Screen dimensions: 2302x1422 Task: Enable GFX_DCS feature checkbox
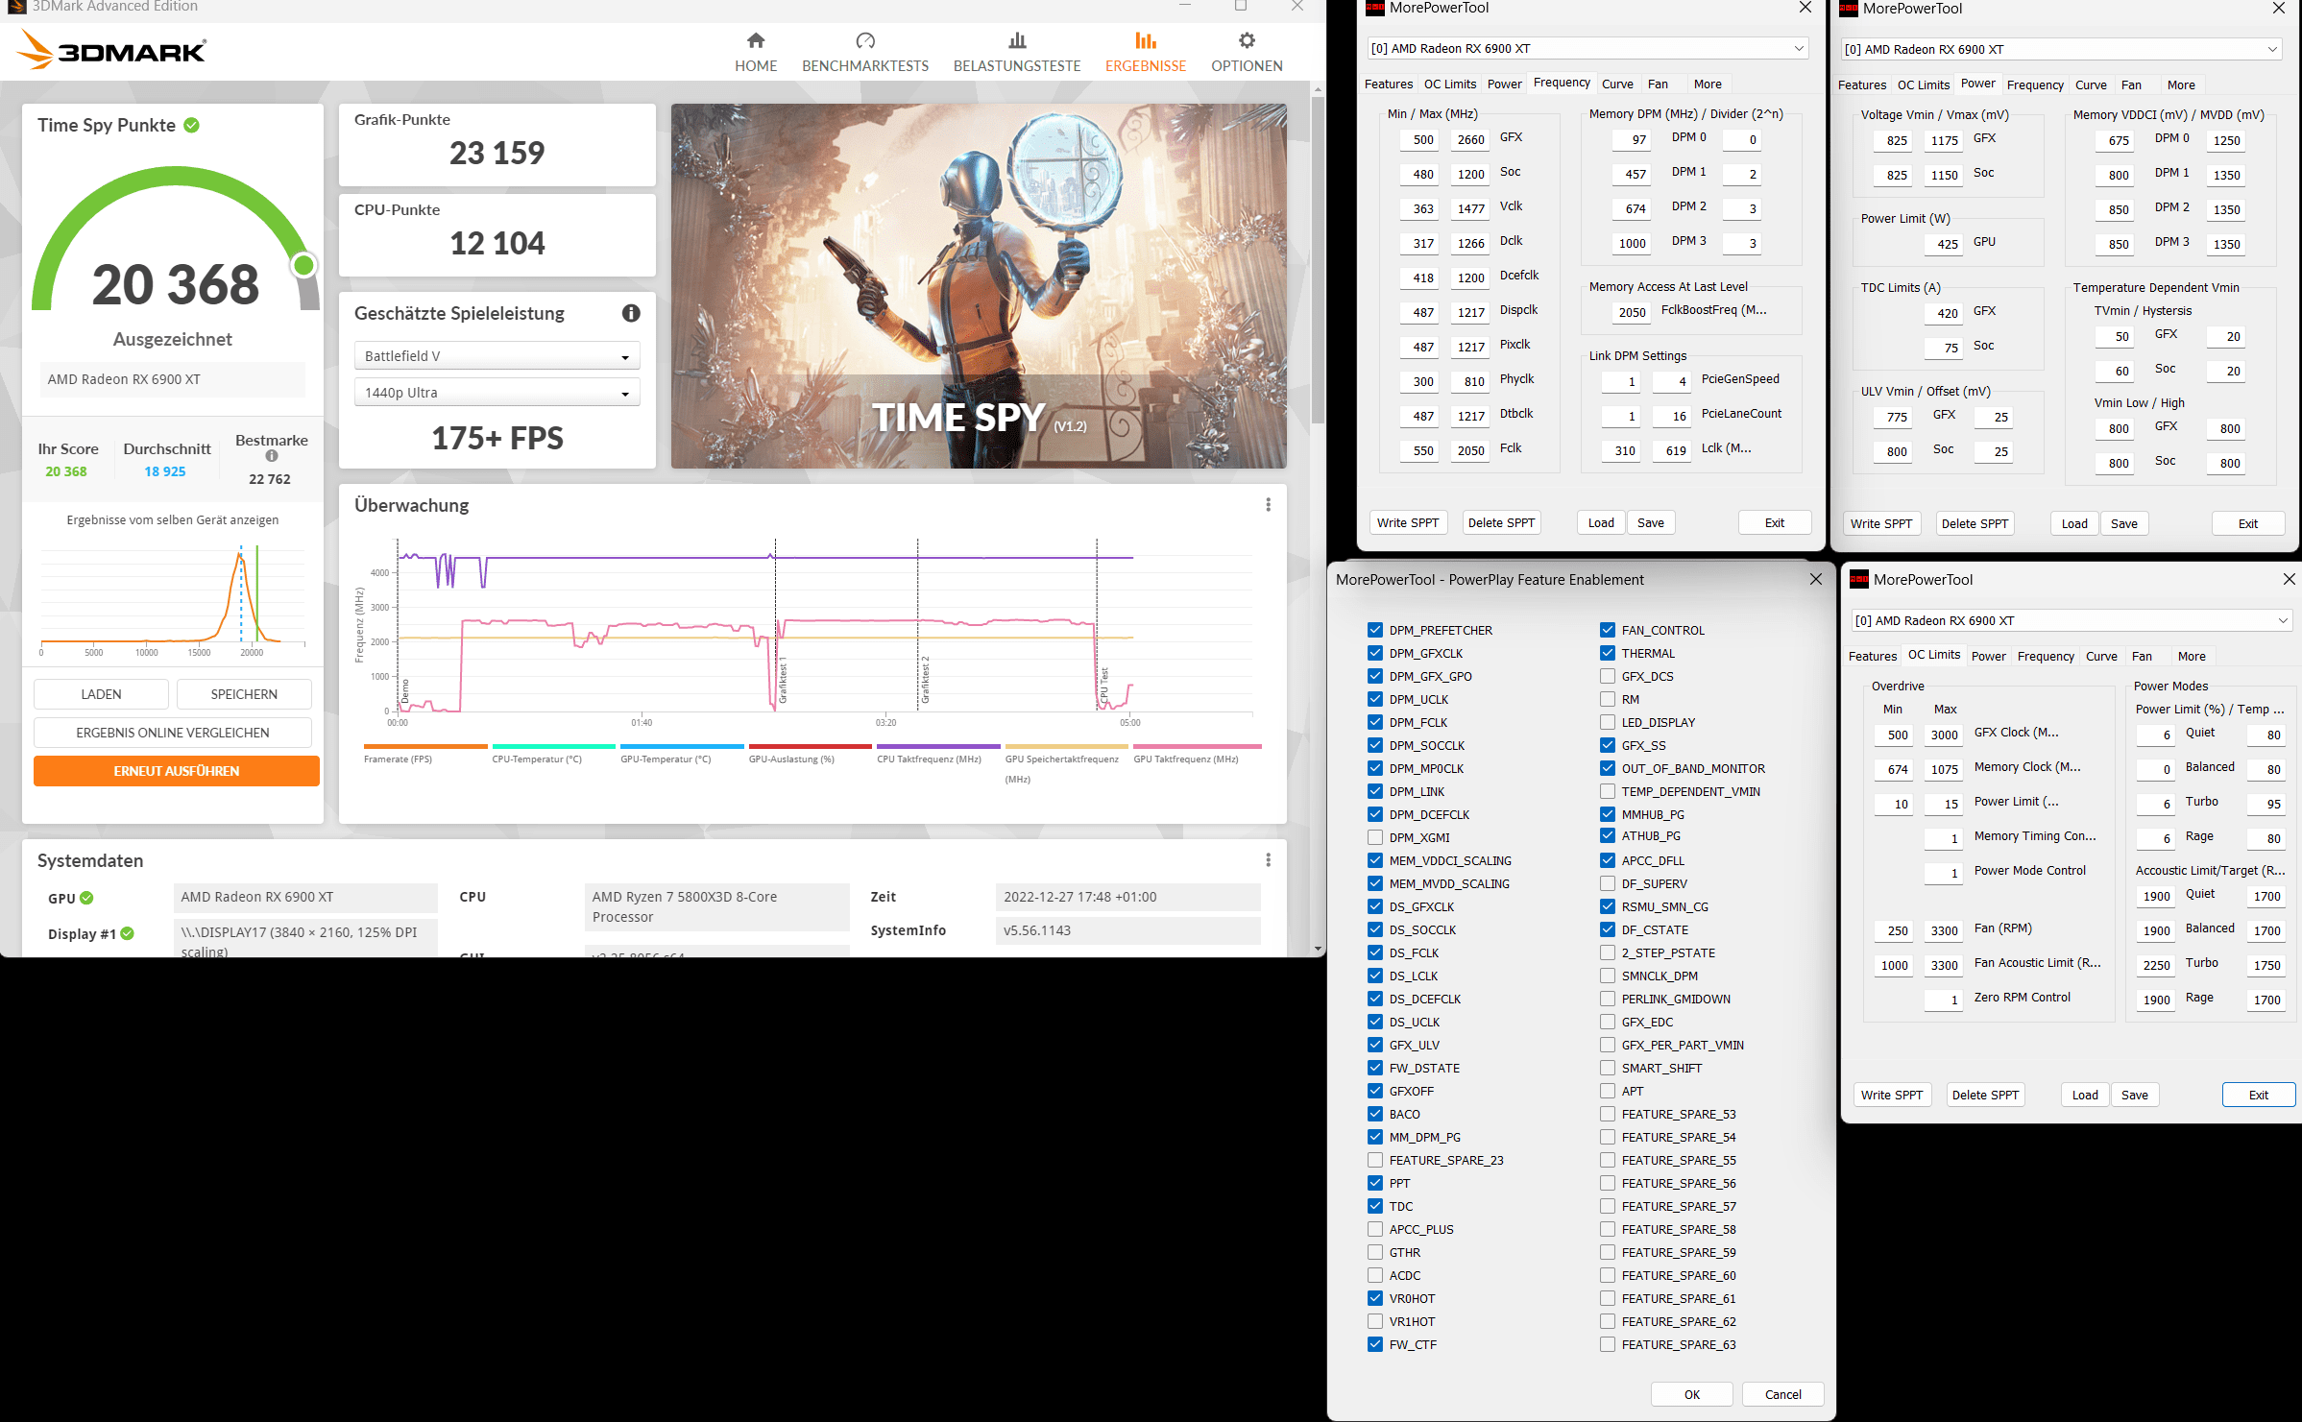[x=1608, y=676]
